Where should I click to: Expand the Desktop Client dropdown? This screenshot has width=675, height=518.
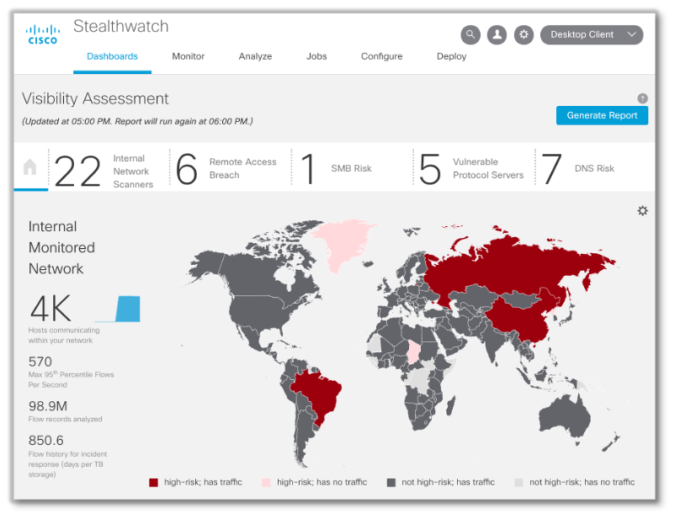point(592,34)
